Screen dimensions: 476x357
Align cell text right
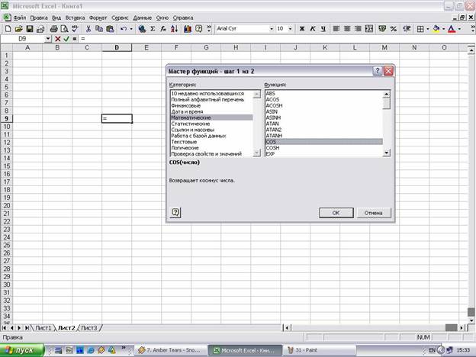(x=358, y=29)
